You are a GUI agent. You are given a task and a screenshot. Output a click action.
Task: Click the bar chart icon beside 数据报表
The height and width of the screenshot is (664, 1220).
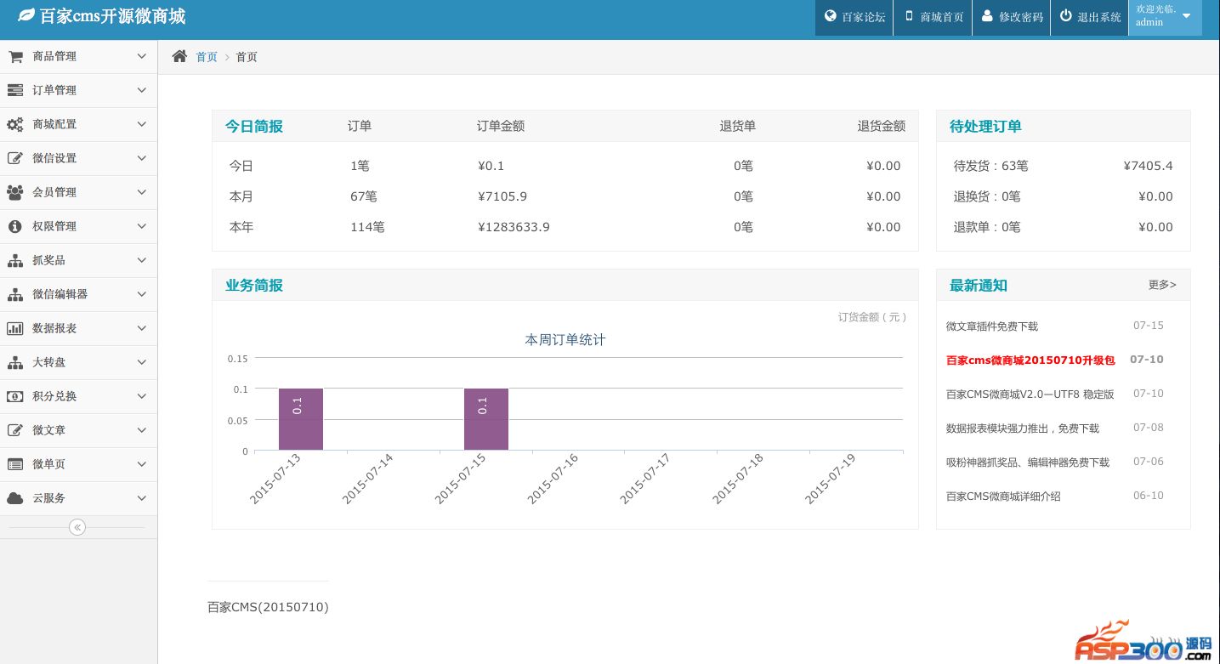click(15, 328)
